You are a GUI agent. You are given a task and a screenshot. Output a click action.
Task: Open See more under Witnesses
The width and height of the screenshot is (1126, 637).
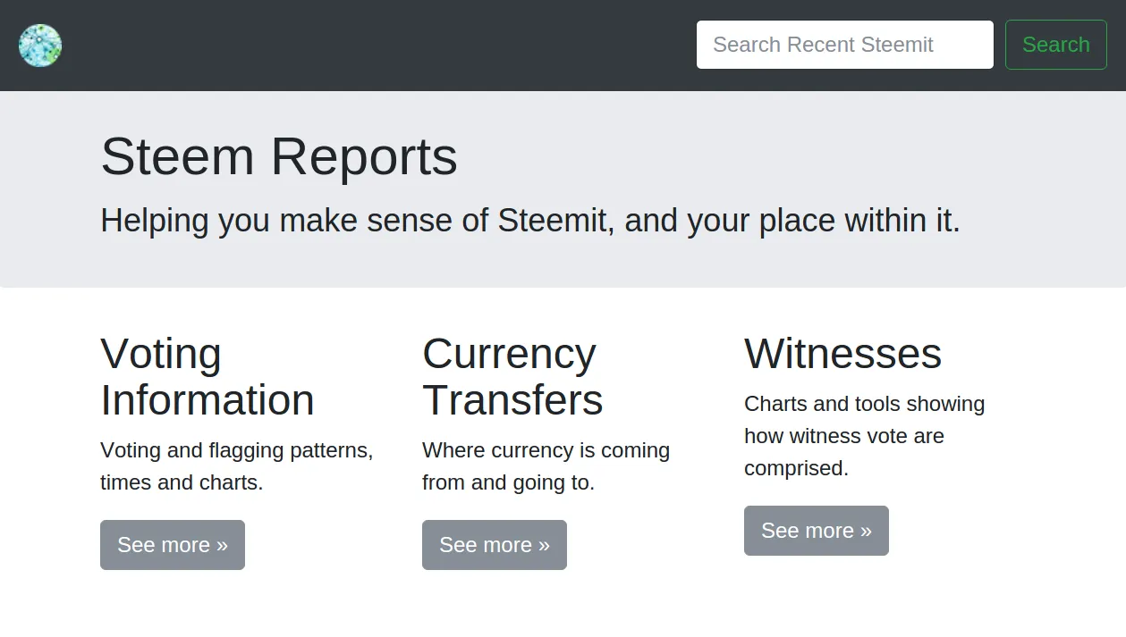point(817,531)
